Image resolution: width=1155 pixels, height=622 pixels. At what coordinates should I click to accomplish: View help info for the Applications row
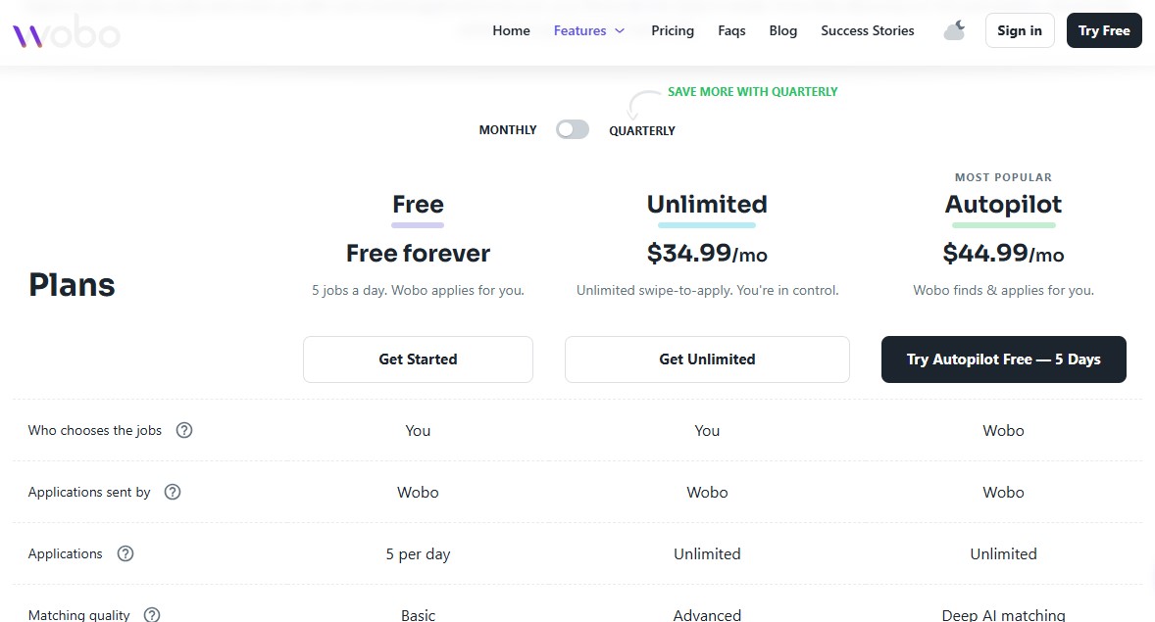[125, 552]
